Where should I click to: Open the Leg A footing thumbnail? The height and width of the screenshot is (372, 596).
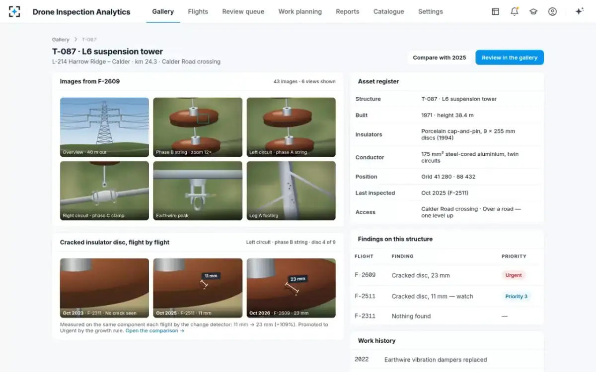coord(291,190)
